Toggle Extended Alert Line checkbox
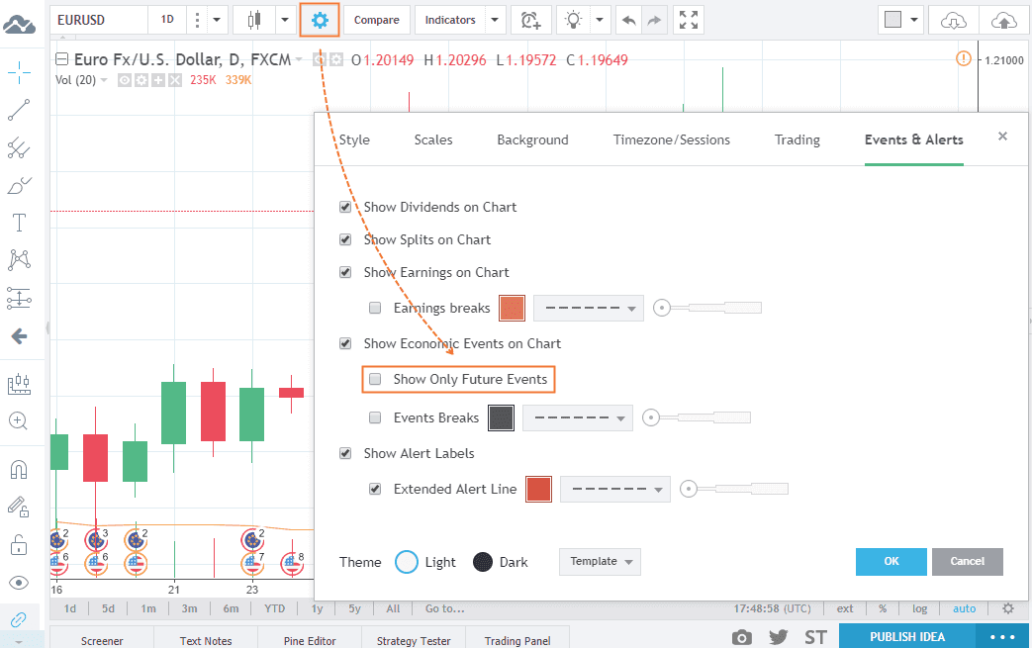Image resolution: width=1032 pixels, height=648 pixels. [x=375, y=489]
